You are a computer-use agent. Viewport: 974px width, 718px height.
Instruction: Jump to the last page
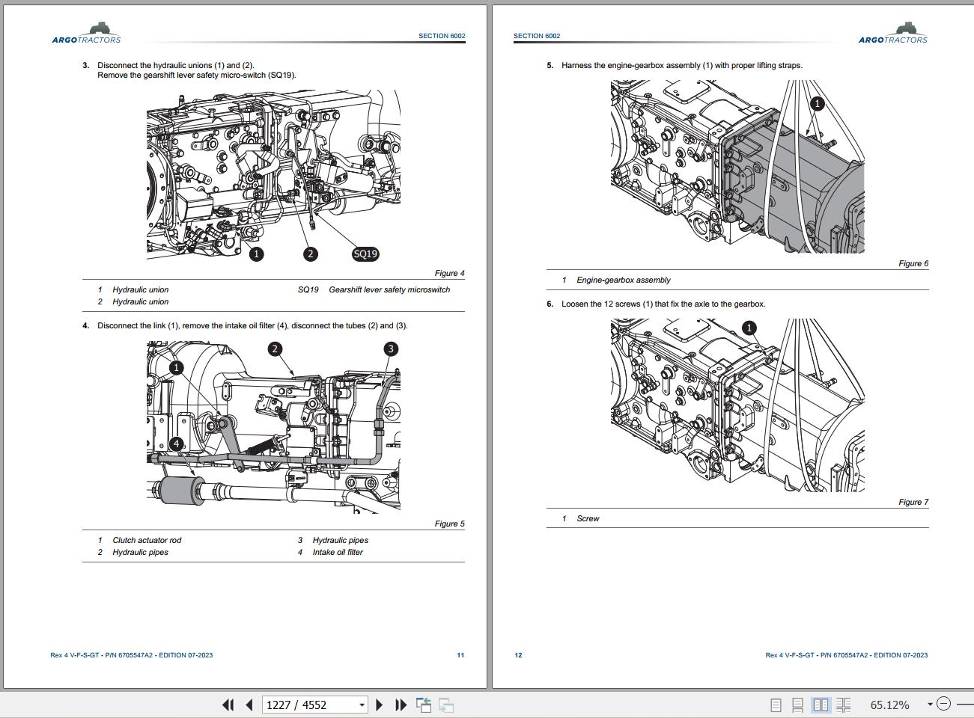point(401,705)
